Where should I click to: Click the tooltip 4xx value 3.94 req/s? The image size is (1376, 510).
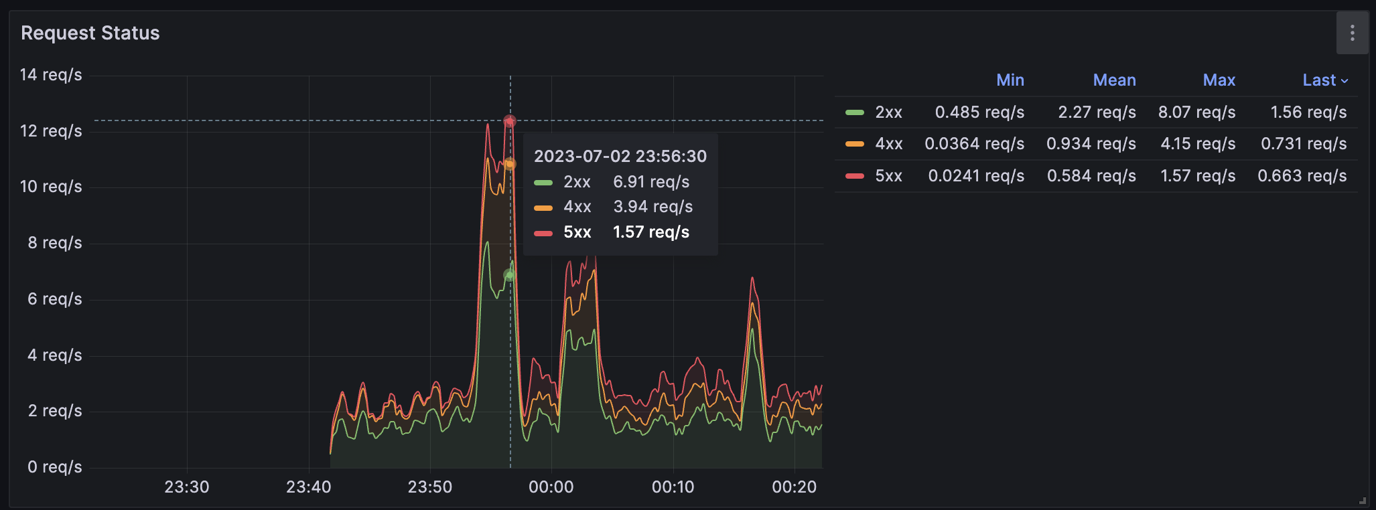(x=653, y=207)
